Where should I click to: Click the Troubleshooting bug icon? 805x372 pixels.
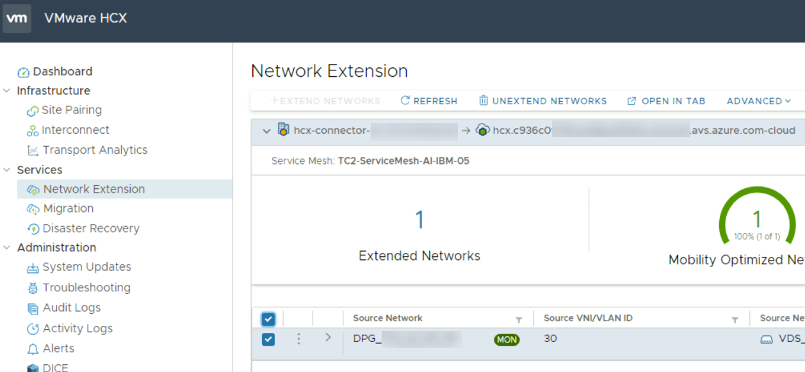click(x=33, y=288)
